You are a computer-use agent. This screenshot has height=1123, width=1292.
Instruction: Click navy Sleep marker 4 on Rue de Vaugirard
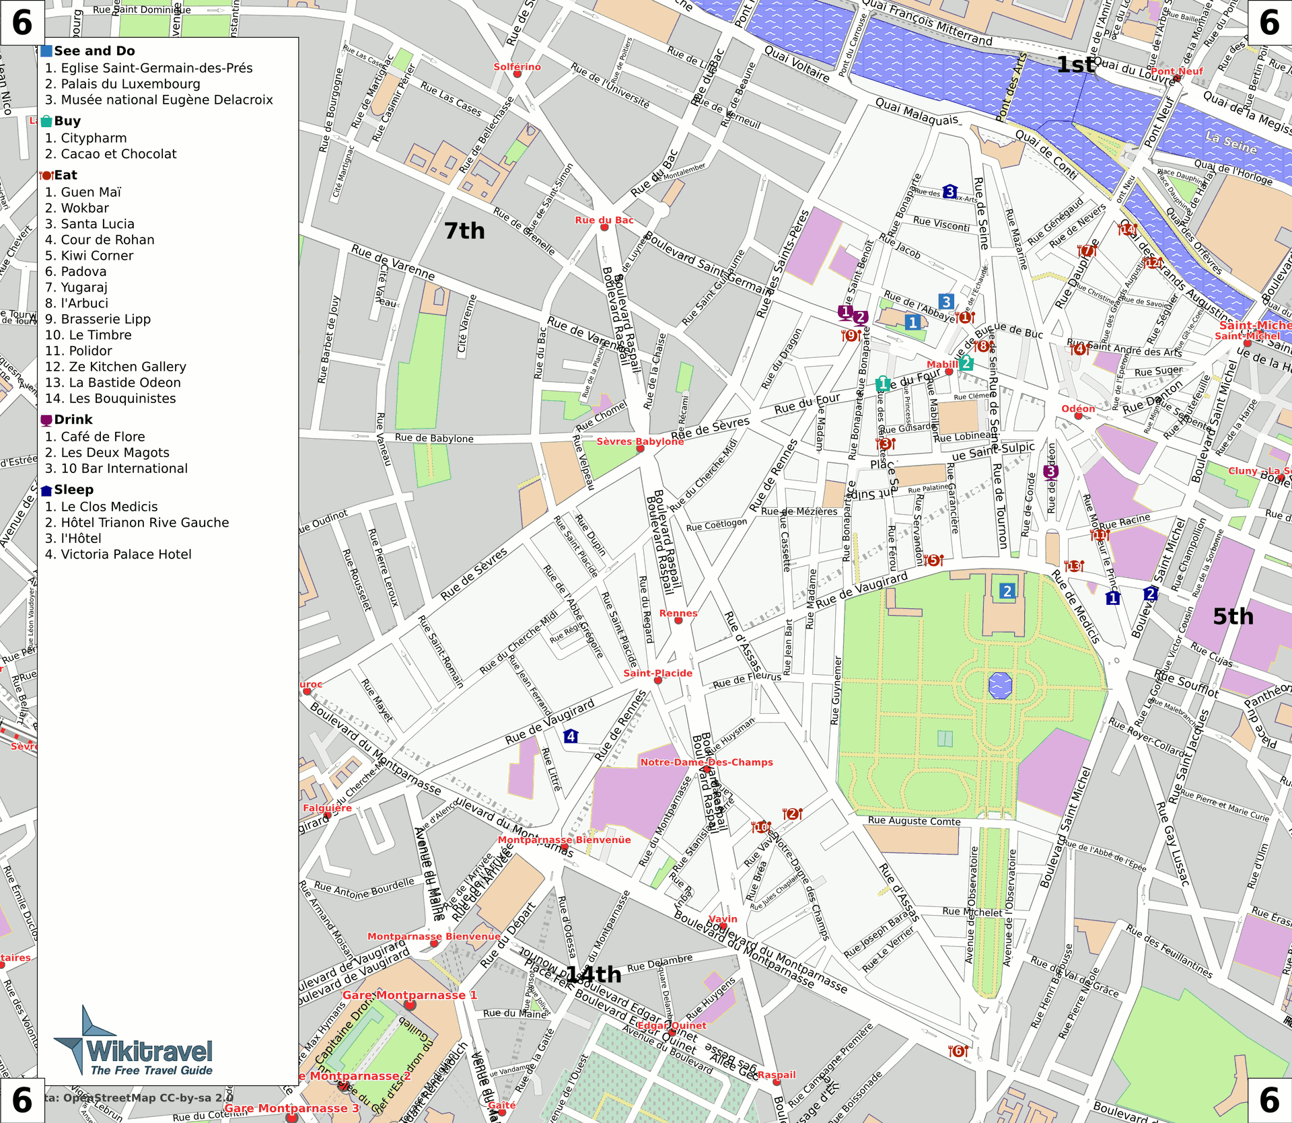tap(571, 735)
